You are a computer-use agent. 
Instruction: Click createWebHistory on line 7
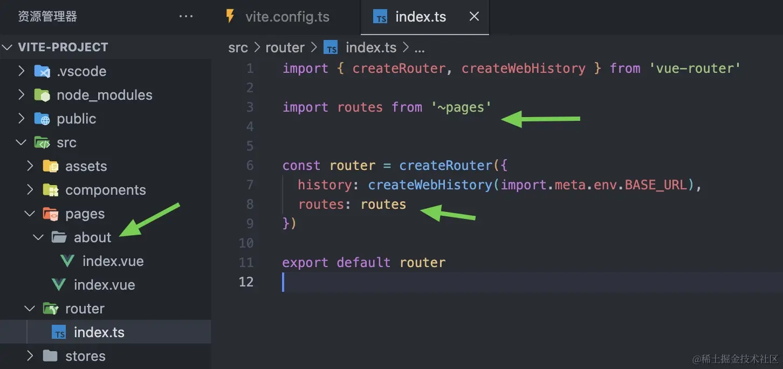tap(430, 185)
